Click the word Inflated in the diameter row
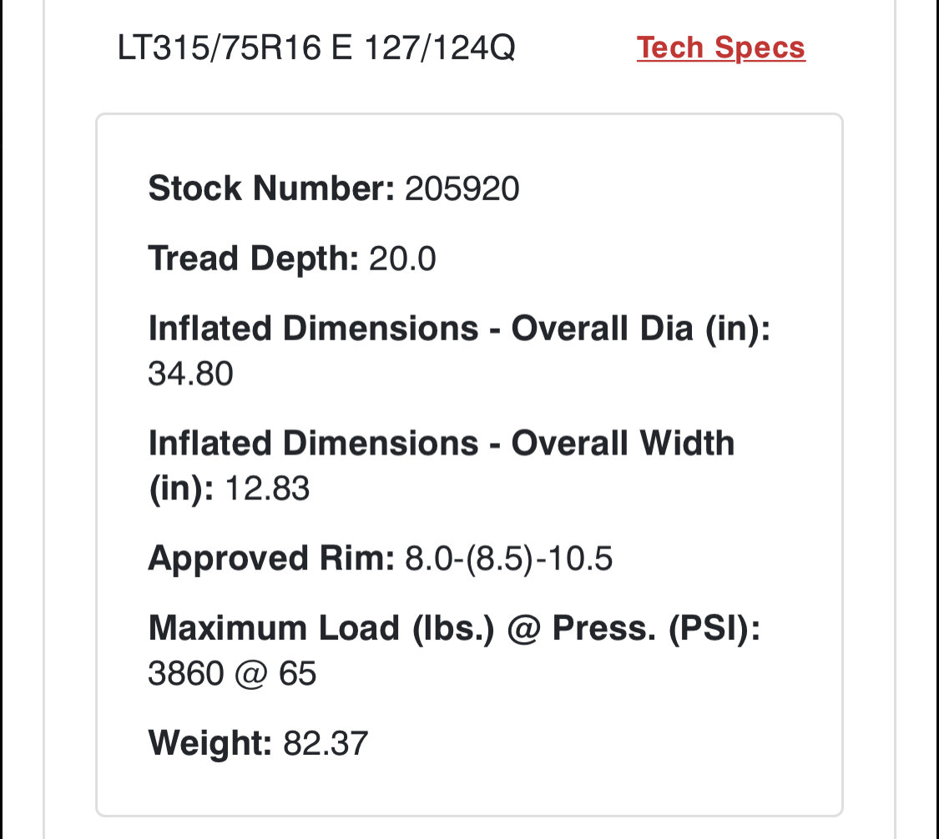Viewport: 939px width, 839px height. [x=210, y=329]
